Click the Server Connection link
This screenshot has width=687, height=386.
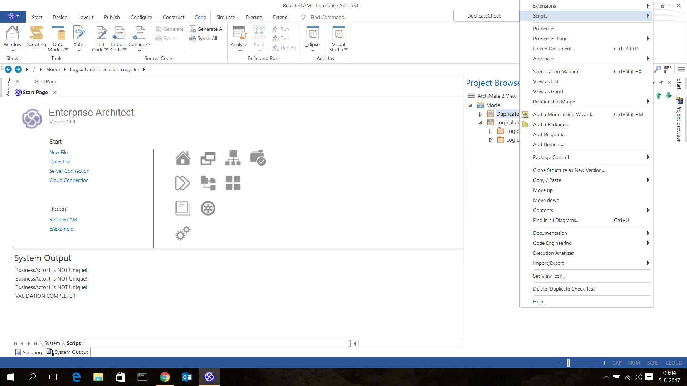pyautogui.click(x=69, y=171)
